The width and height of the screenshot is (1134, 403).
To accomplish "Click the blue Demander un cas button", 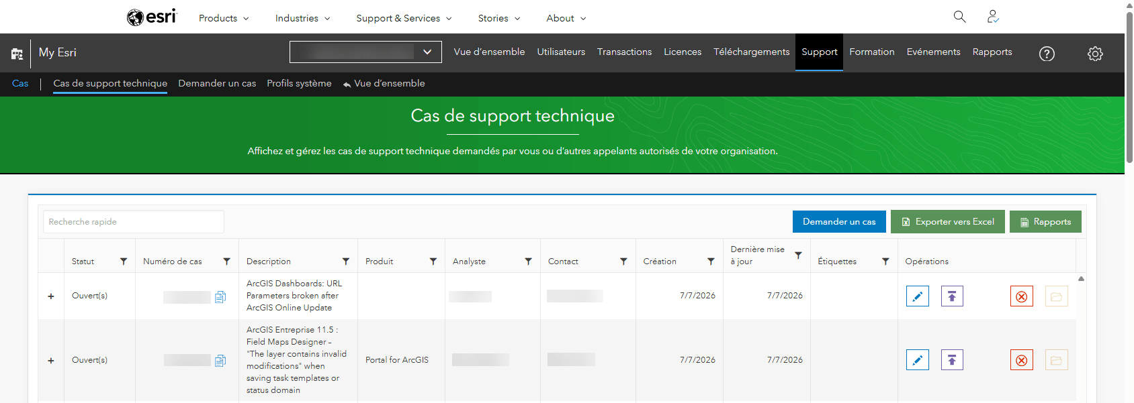I will pos(839,222).
